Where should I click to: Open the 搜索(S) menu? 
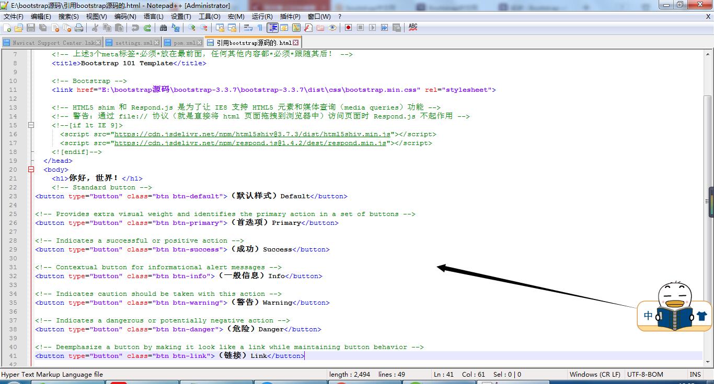[68, 17]
